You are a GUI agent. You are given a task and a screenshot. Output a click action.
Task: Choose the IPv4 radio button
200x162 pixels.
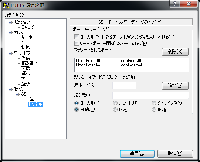pyautogui.click(x=115, y=110)
